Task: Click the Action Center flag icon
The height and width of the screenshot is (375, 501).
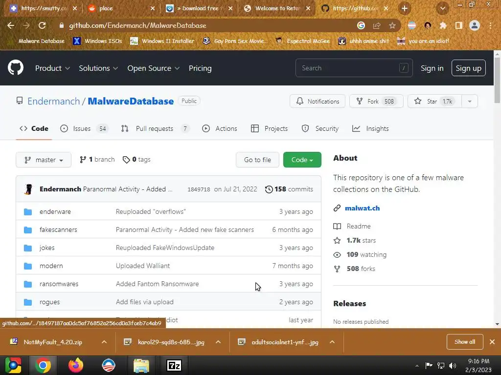Action: pyautogui.click(x=429, y=365)
